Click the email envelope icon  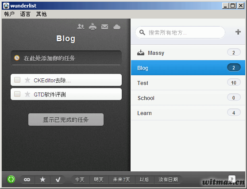pyautogui.click(x=105, y=27)
